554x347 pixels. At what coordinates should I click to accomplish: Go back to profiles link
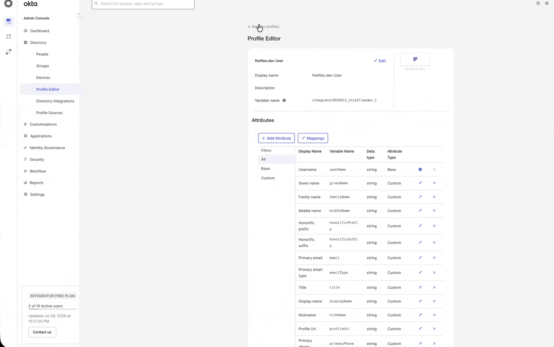tap(263, 27)
